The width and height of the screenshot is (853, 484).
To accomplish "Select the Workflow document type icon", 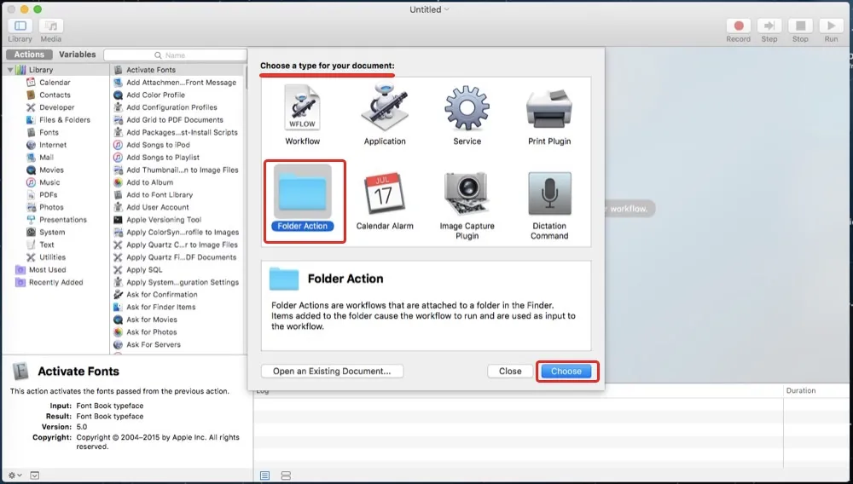I will [303, 107].
